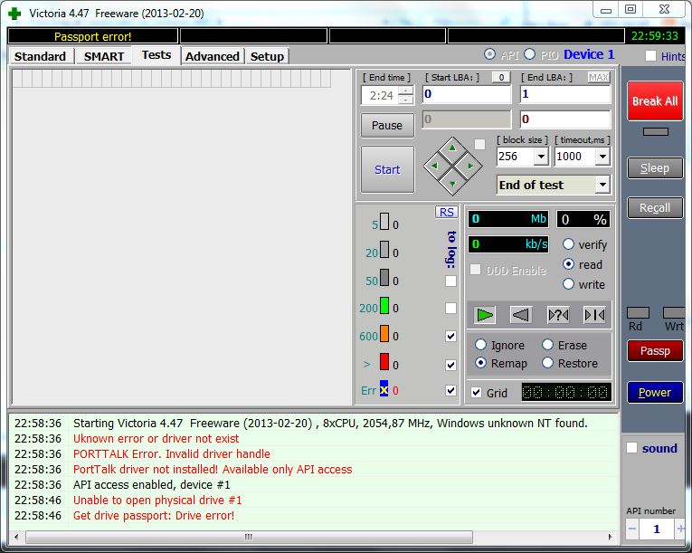Select the PIO access radio button
Image resolution: width=692 pixels, height=553 pixels.
click(x=529, y=54)
